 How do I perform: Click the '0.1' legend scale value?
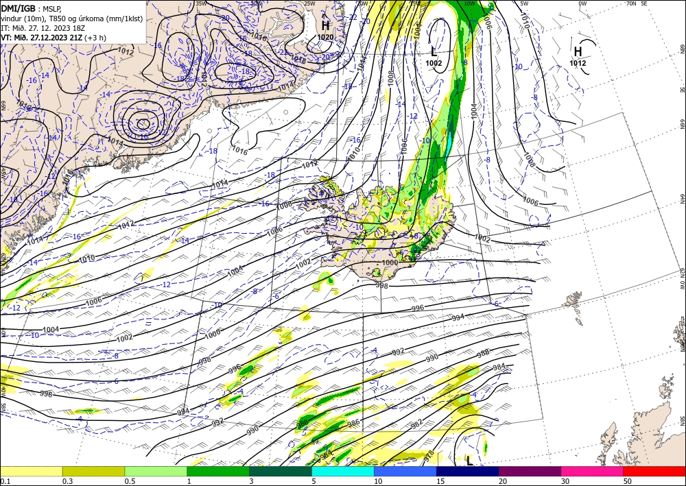[x=4, y=481]
